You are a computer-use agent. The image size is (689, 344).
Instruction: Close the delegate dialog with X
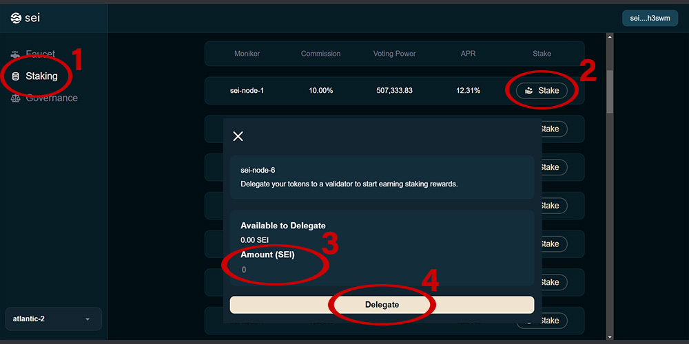click(x=238, y=136)
